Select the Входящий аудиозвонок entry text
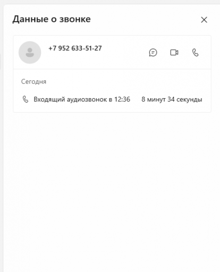The image size is (220, 272). pyautogui.click(x=82, y=99)
